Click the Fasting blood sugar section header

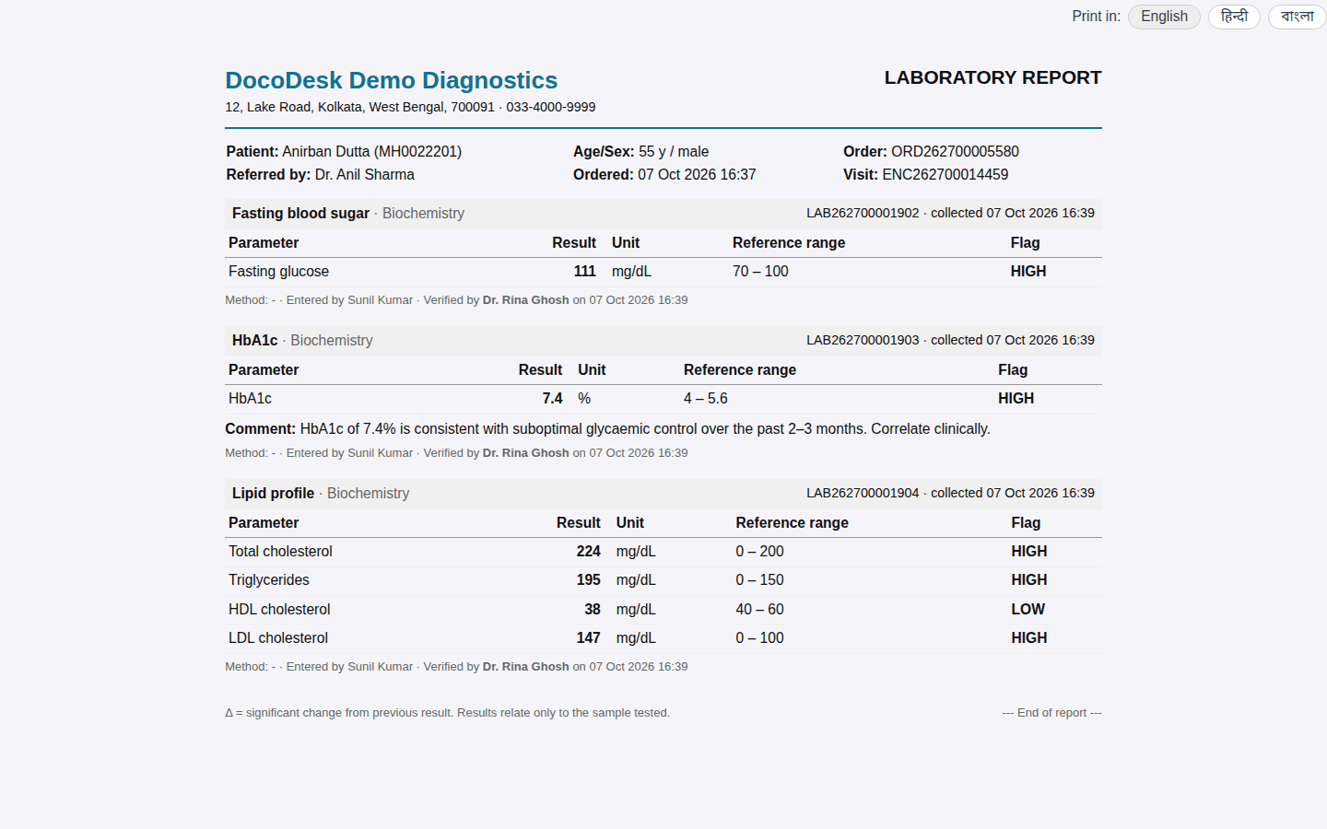[663, 213]
